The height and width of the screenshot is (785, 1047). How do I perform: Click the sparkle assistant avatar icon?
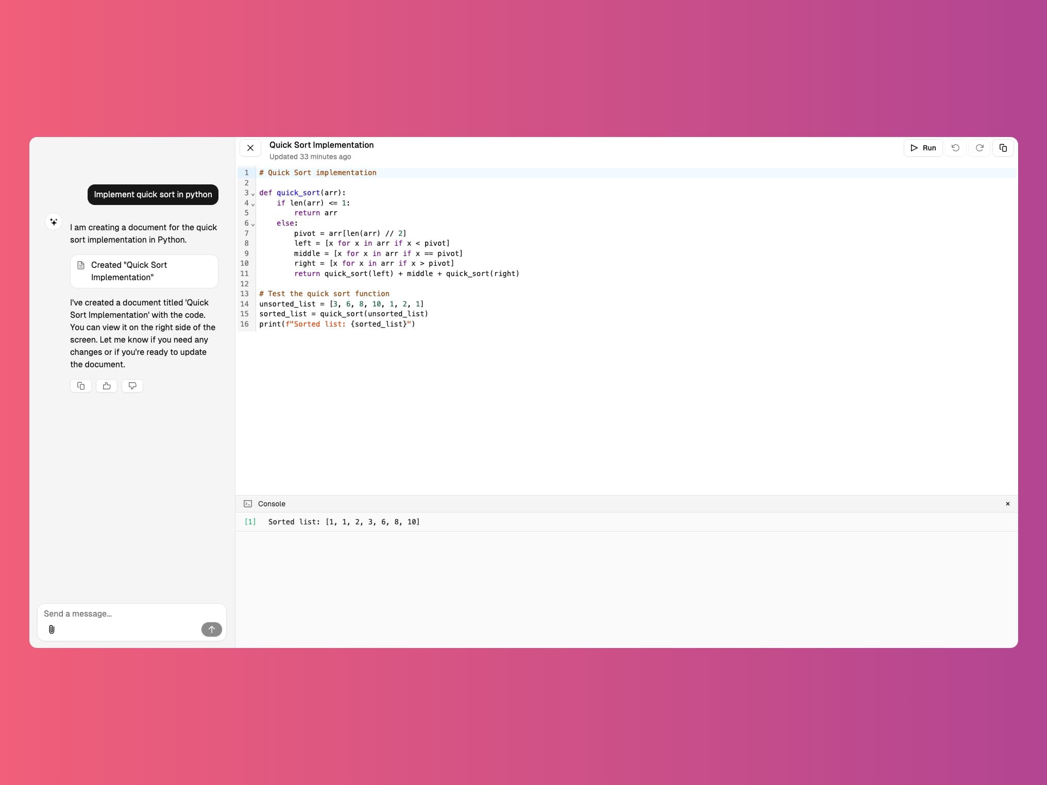point(54,221)
